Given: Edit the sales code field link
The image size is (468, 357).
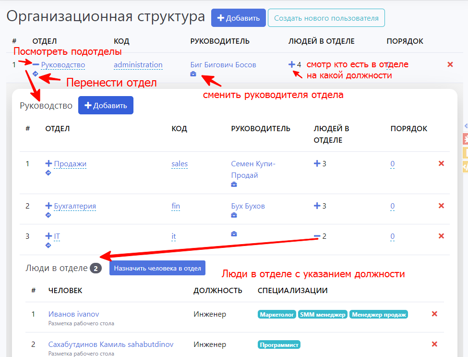Looking at the screenshot, I should (x=180, y=164).
